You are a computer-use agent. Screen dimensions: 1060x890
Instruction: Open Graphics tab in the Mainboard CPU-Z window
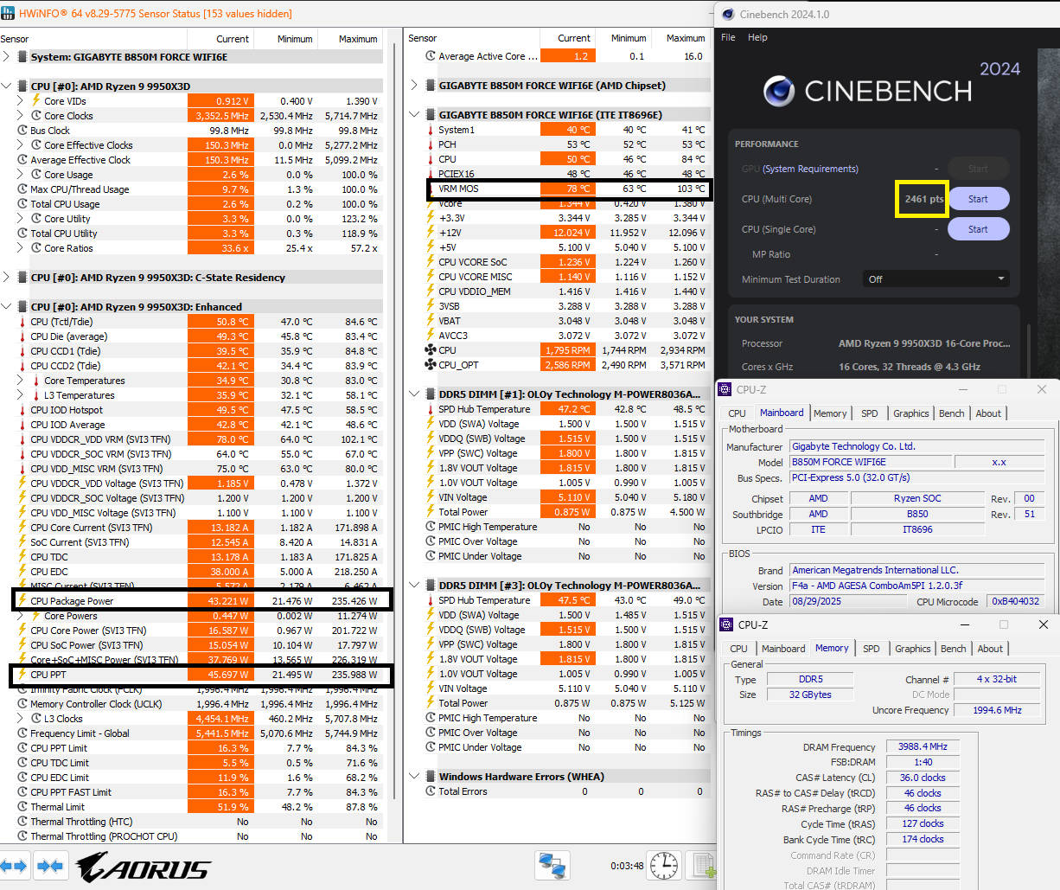[911, 413]
